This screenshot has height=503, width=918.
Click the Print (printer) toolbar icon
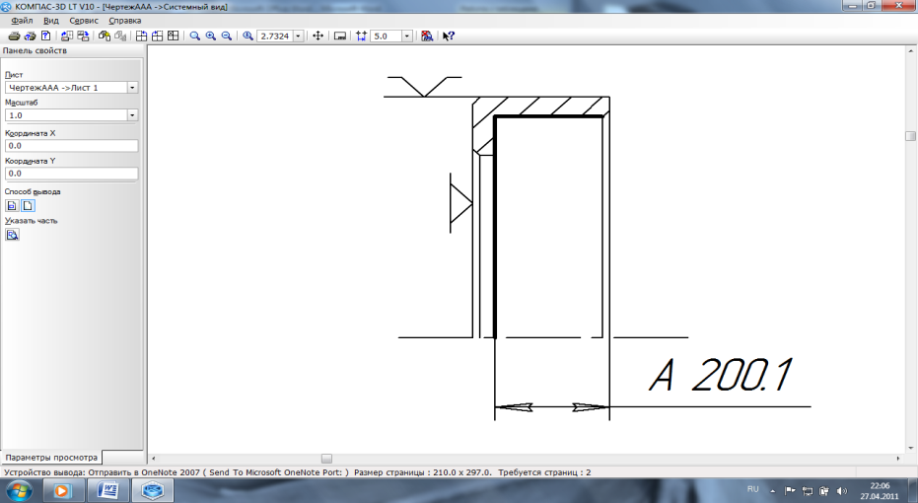point(14,36)
